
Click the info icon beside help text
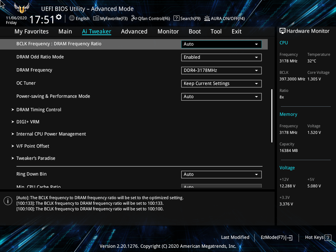point(8,201)
